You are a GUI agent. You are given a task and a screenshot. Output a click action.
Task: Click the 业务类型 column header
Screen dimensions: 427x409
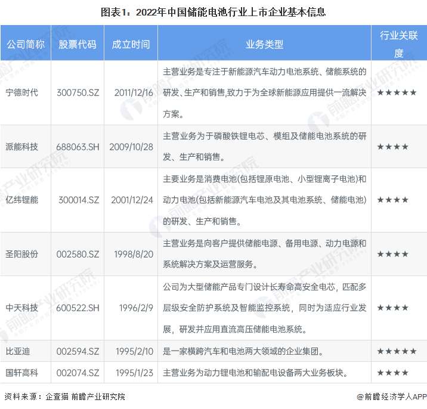[x=264, y=45]
